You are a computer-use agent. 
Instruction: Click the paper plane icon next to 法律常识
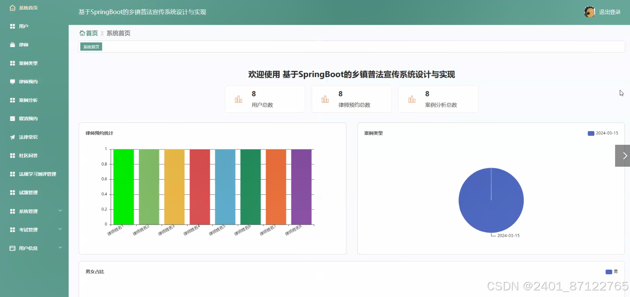(13, 137)
